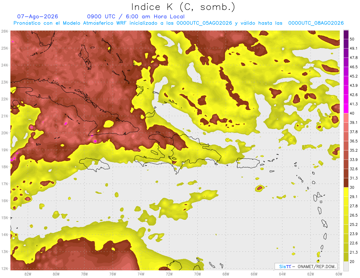This screenshot has width=360, height=278.
Task: Click the colorbar value "31.3"
Action: 354,178
